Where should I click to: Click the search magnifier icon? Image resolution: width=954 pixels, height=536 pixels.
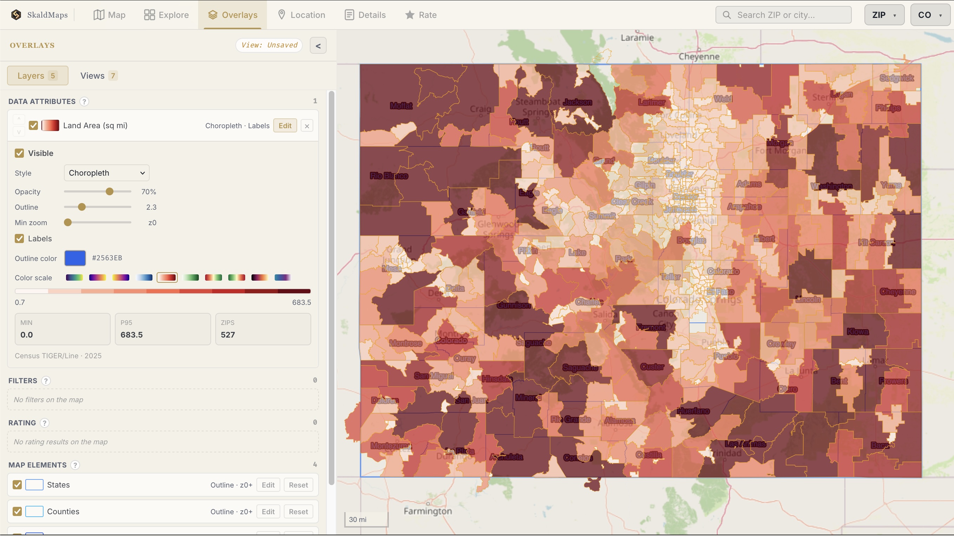coord(727,15)
